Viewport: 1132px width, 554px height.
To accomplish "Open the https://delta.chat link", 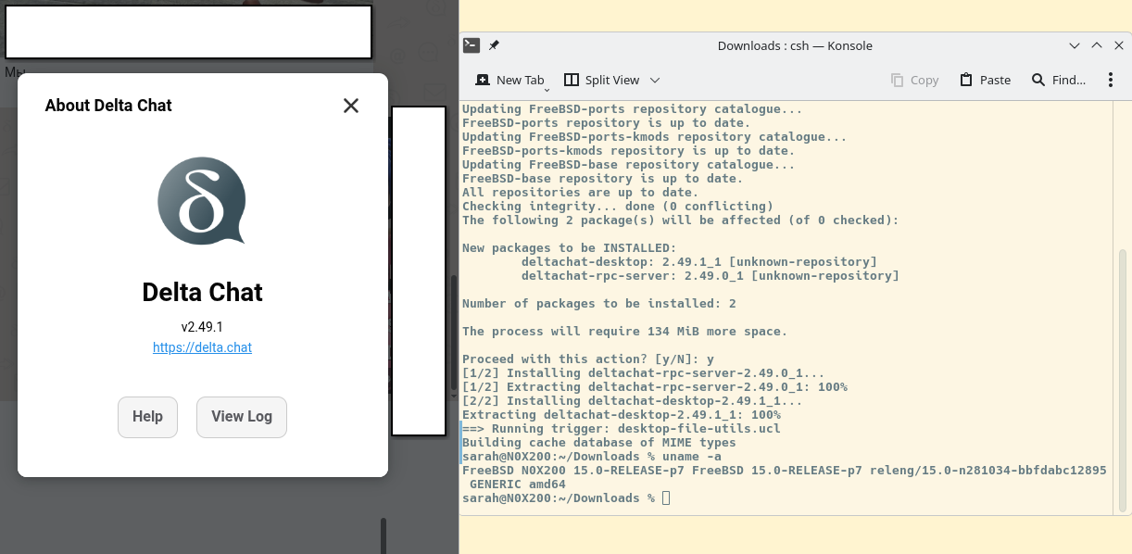I will (202, 347).
